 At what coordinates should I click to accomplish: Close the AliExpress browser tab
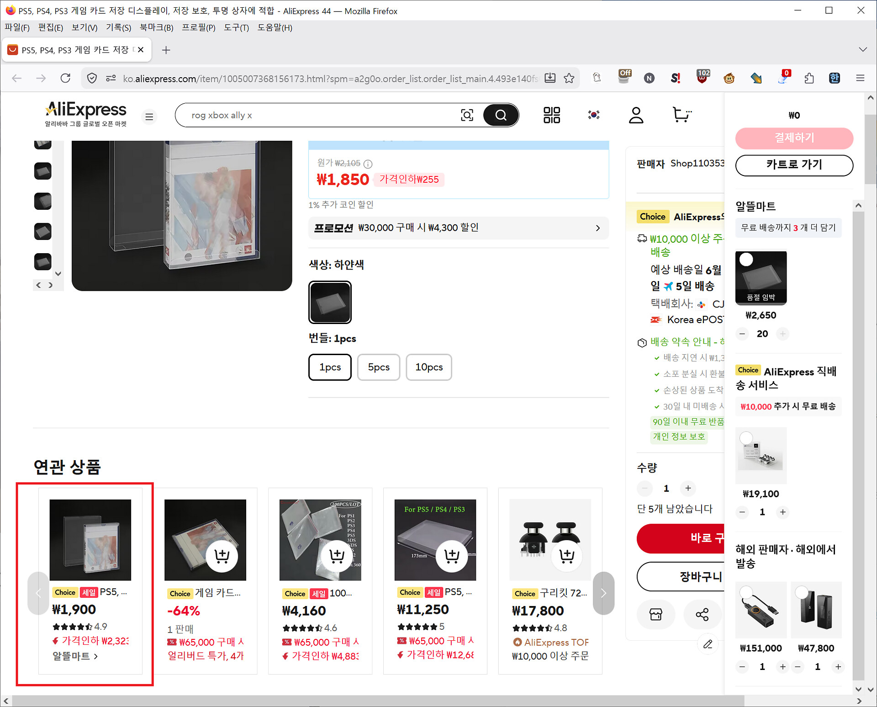pyautogui.click(x=141, y=50)
